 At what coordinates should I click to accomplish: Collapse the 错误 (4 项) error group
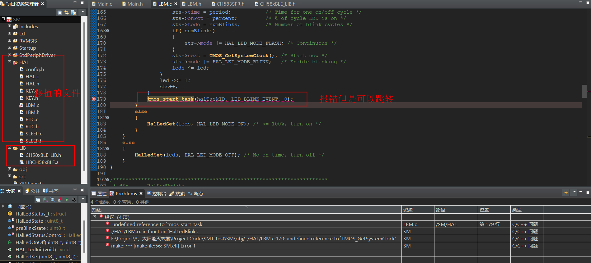pyautogui.click(x=94, y=217)
